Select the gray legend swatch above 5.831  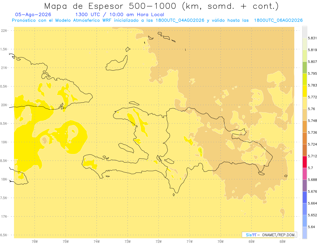click(x=305, y=32)
